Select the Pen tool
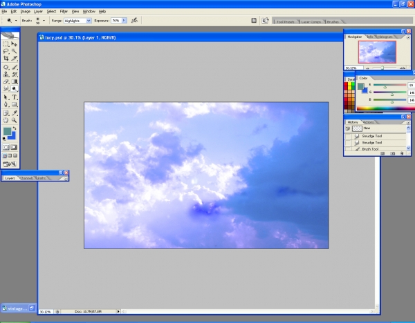415x323 pixels. pos(6,104)
